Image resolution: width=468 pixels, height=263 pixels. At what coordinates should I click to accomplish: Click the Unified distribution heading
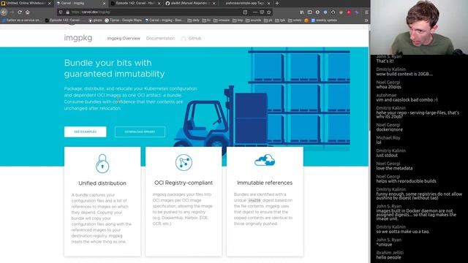click(102, 183)
